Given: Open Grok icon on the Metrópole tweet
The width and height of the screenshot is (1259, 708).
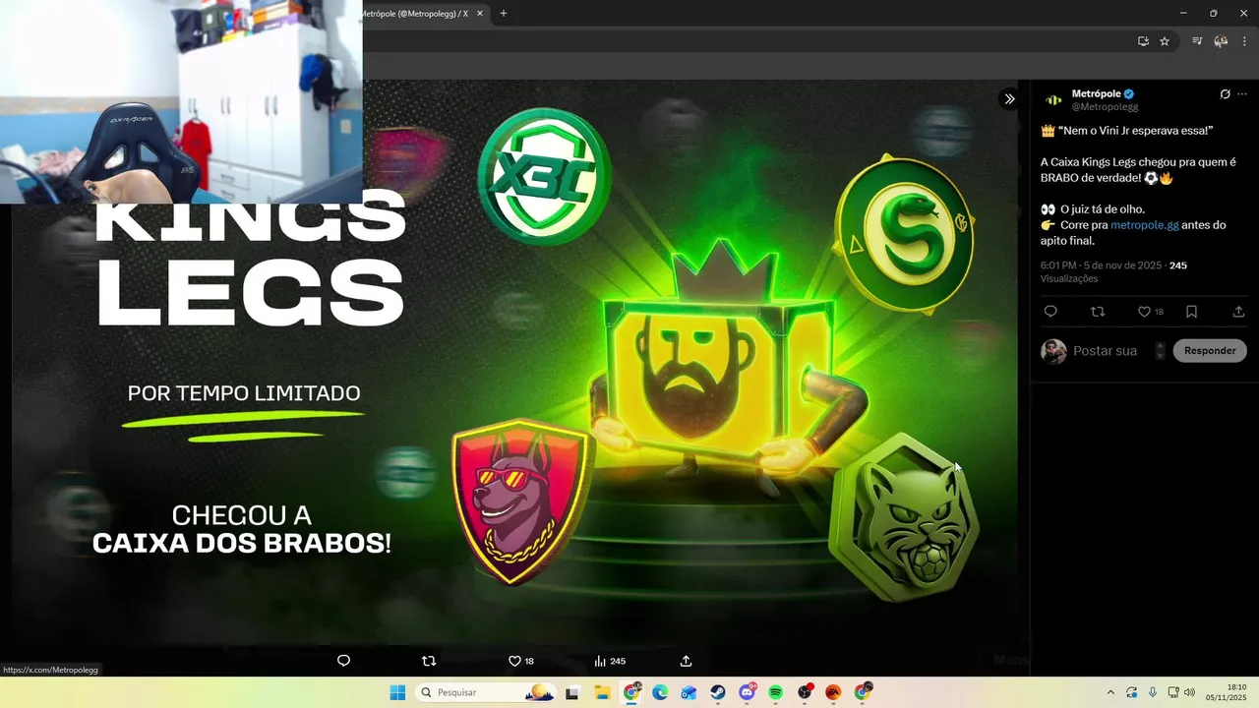Looking at the screenshot, I should [x=1225, y=94].
